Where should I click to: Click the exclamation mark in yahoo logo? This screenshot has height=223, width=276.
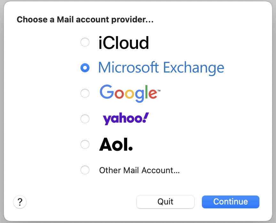pos(146,118)
